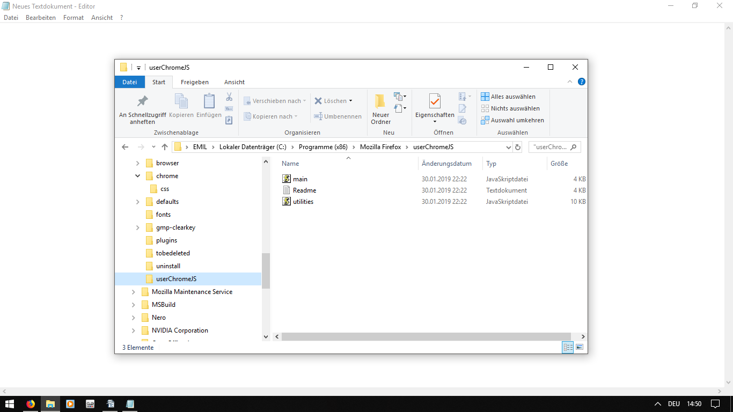
Task: Open Firefox from the taskbar
Action: (x=30, y=404)
